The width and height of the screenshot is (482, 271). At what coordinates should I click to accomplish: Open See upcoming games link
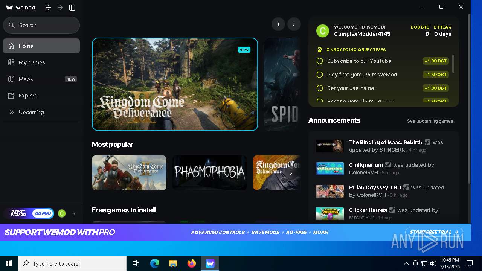[430, 121]
